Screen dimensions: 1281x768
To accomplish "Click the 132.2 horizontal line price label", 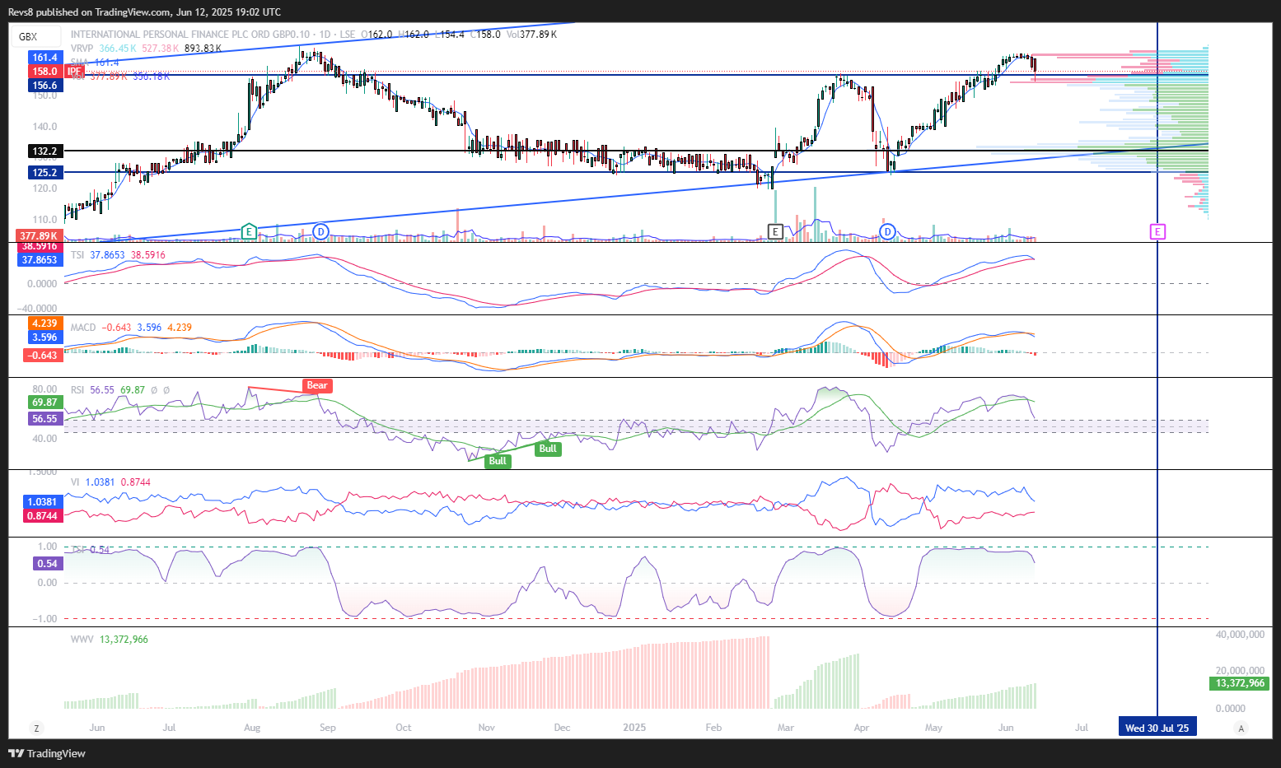I will [44, 151].
